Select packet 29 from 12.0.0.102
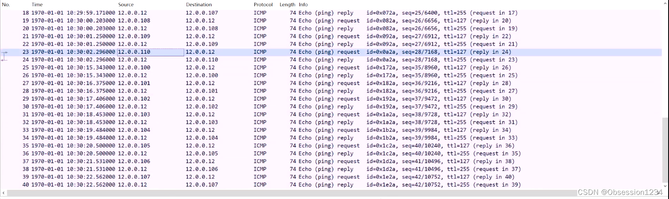 click(331, 99)
